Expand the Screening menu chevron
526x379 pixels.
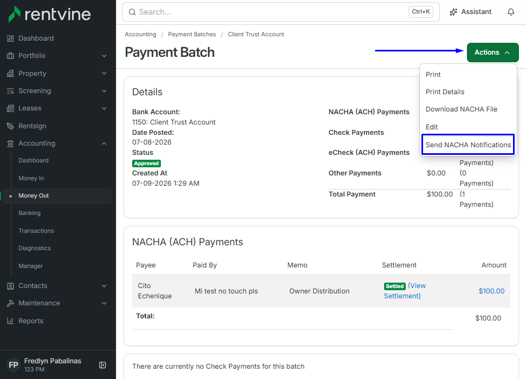105,91
